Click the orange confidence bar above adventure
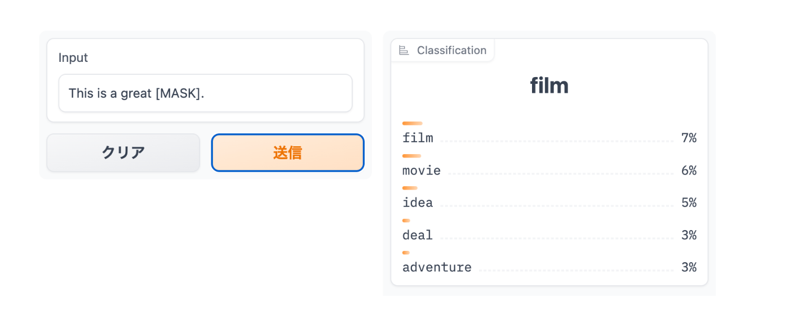Image resolution: width=789 pixels, height=310 pixels. (406, 253)
